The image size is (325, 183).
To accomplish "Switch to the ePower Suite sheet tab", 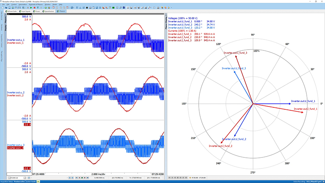I will 11,11.
